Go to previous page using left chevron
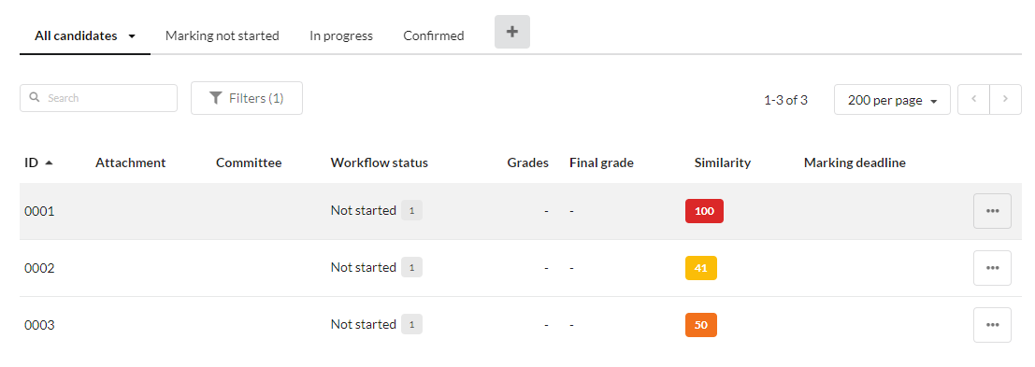1035x367 pixels. pos(973,100)
